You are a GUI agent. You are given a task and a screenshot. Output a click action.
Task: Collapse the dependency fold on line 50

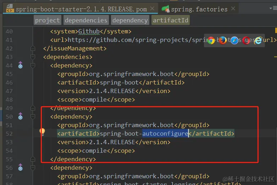[33, 116]
